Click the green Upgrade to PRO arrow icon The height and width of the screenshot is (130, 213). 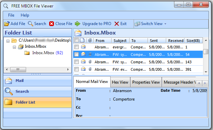[78, 24]
